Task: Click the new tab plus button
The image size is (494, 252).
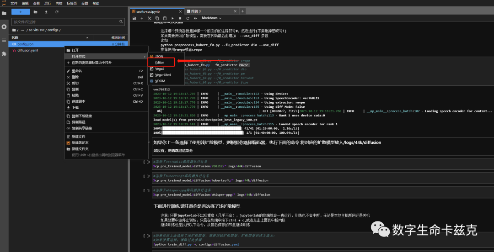Action: coord(242,11)
